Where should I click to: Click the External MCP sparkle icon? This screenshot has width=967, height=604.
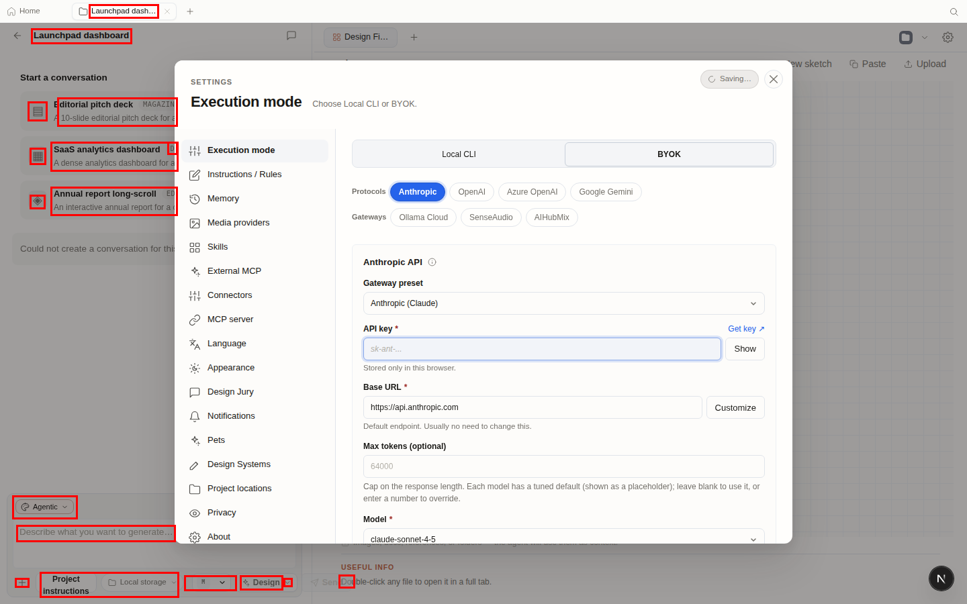coord(195,271)
